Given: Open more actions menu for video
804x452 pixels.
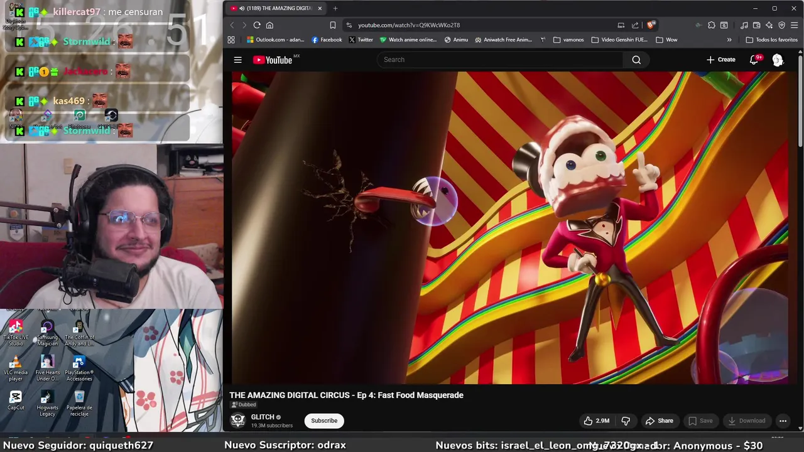Looking at the screenshot, I should [783, 421].
